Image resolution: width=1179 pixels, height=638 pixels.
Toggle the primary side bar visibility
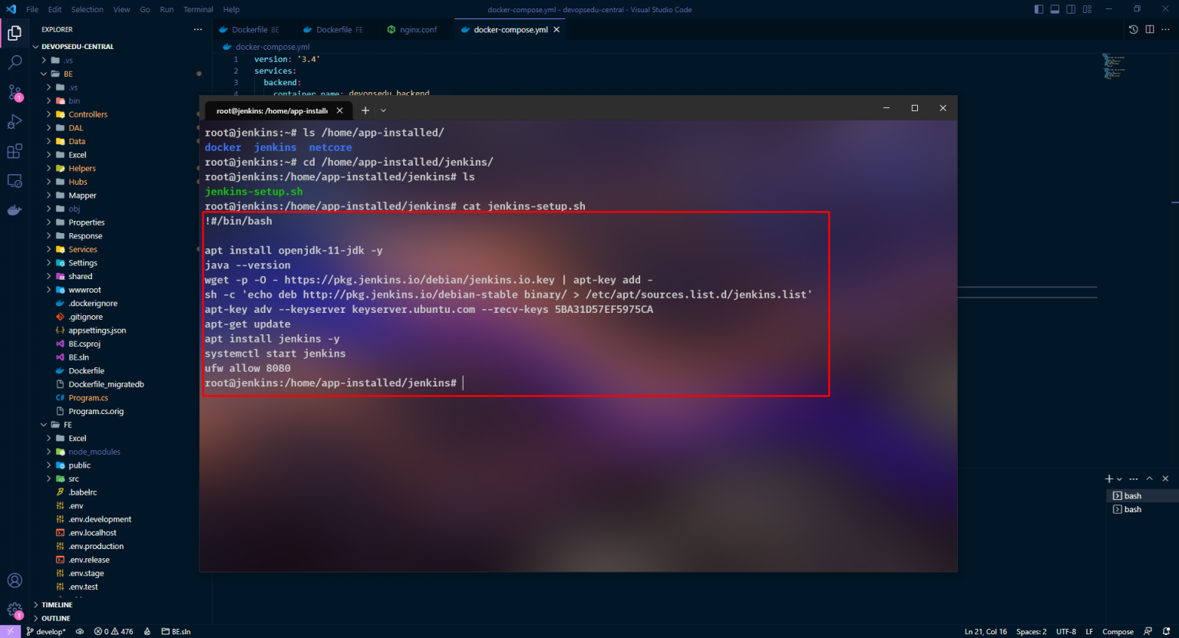[x=1039, y=9]
